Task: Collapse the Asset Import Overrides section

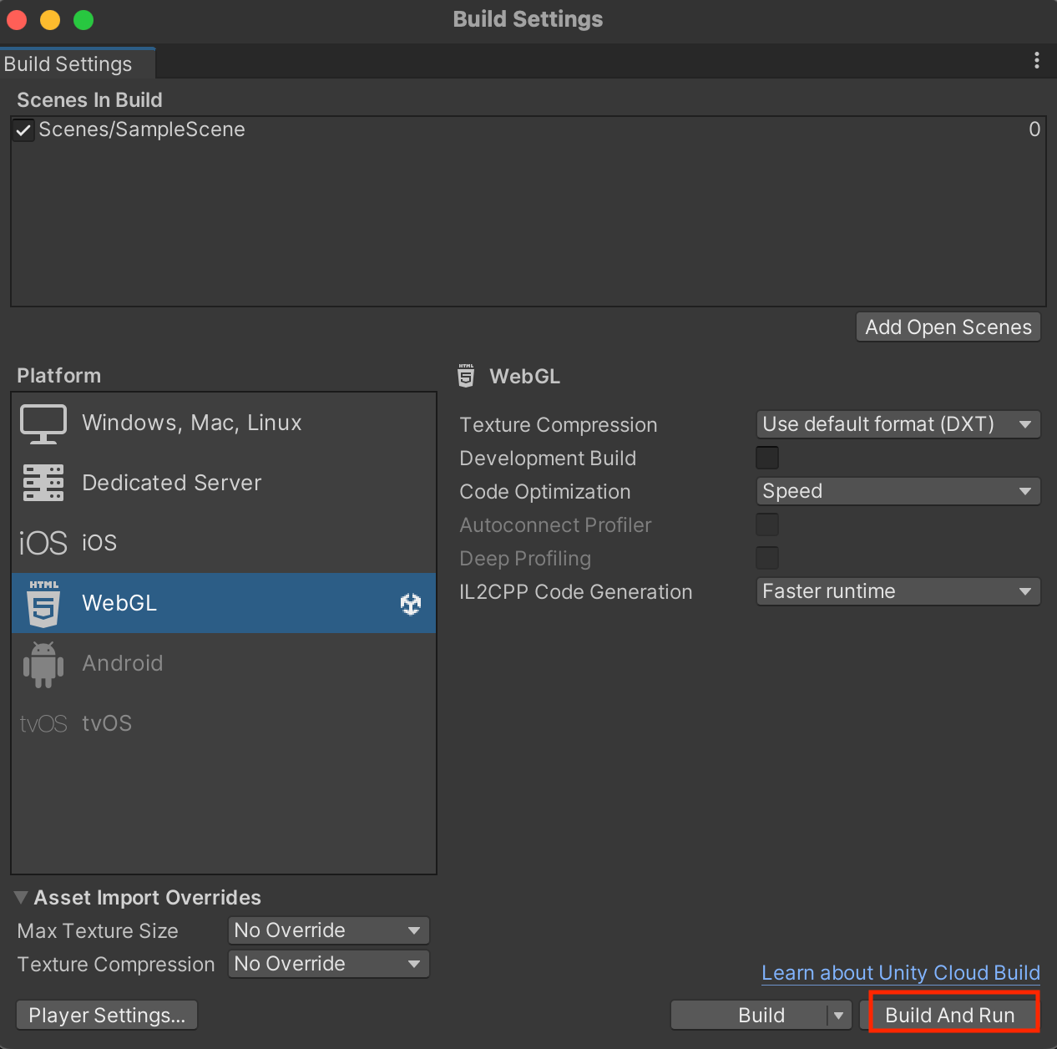Action: click(x=22, y=898)
